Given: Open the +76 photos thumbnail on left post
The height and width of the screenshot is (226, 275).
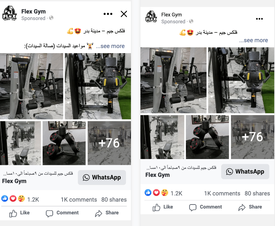Looking at the screenshot, I should 109,143.
